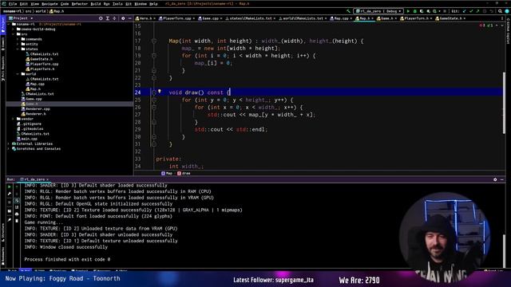Open the Navigate menu
Image resolution: width=511 pixels, height=287 pixels.
pos(50,4)
